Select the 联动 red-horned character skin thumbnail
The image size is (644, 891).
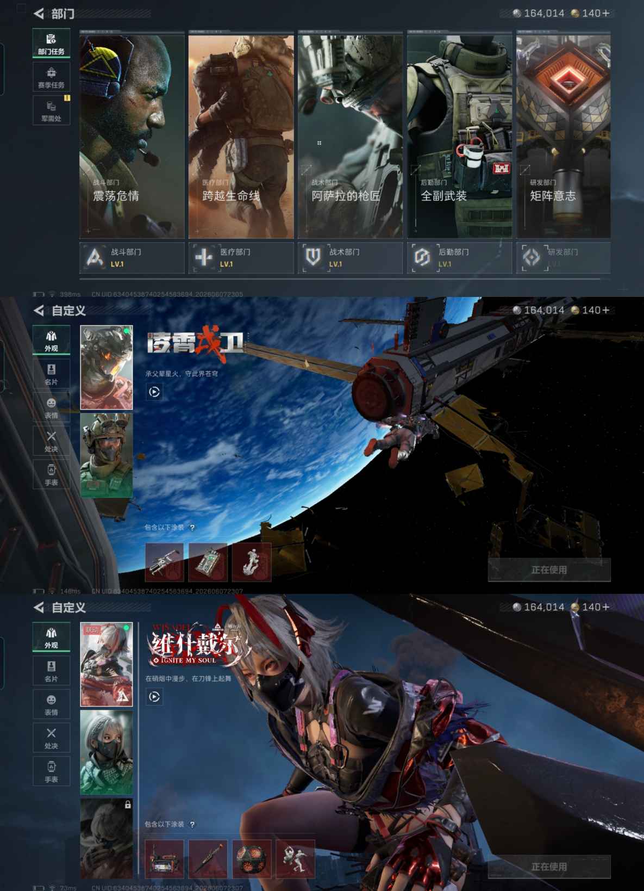click(x=107, y=664)
